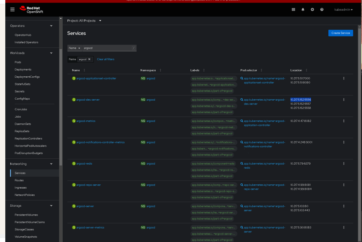Open Ingresses under Networking
The width and height of the screenshot is (362, 242).
point(21,188)
